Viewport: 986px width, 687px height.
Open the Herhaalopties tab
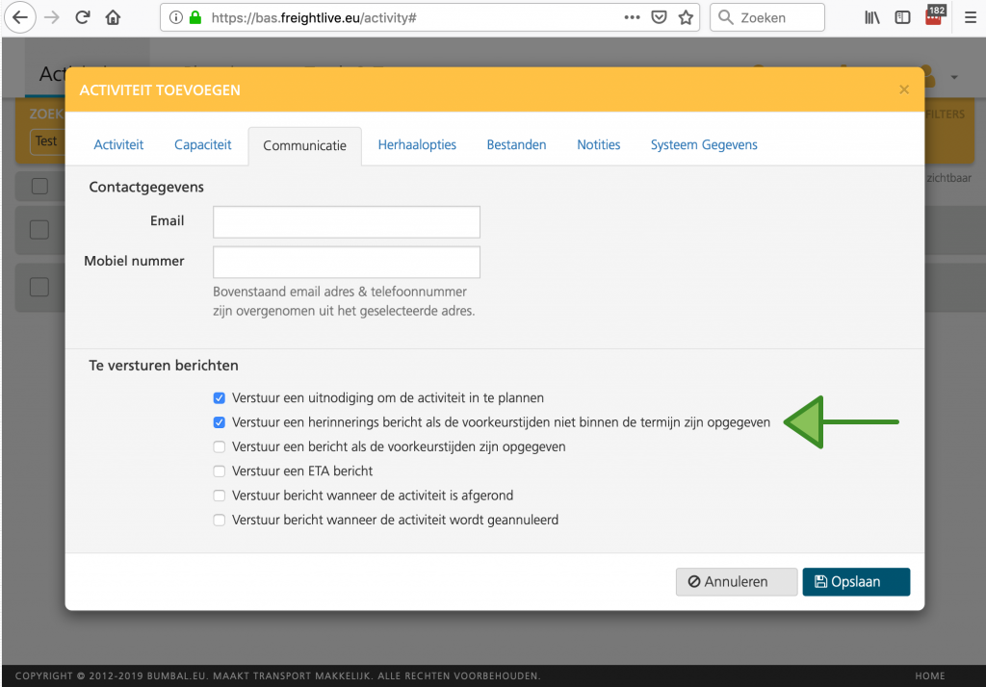(x=417, y=145)
